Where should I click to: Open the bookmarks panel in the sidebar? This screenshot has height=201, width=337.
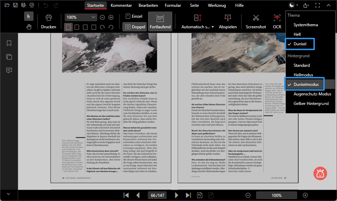click(9, 43)
